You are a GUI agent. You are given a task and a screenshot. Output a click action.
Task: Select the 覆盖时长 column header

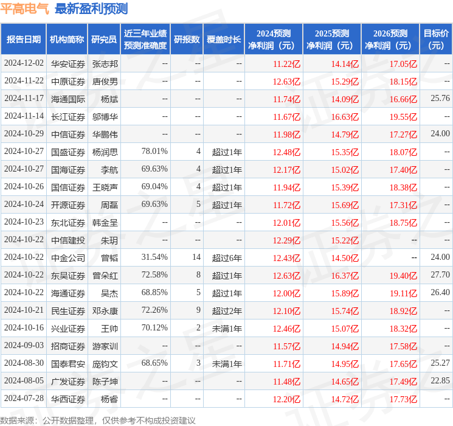click(224, 40)
